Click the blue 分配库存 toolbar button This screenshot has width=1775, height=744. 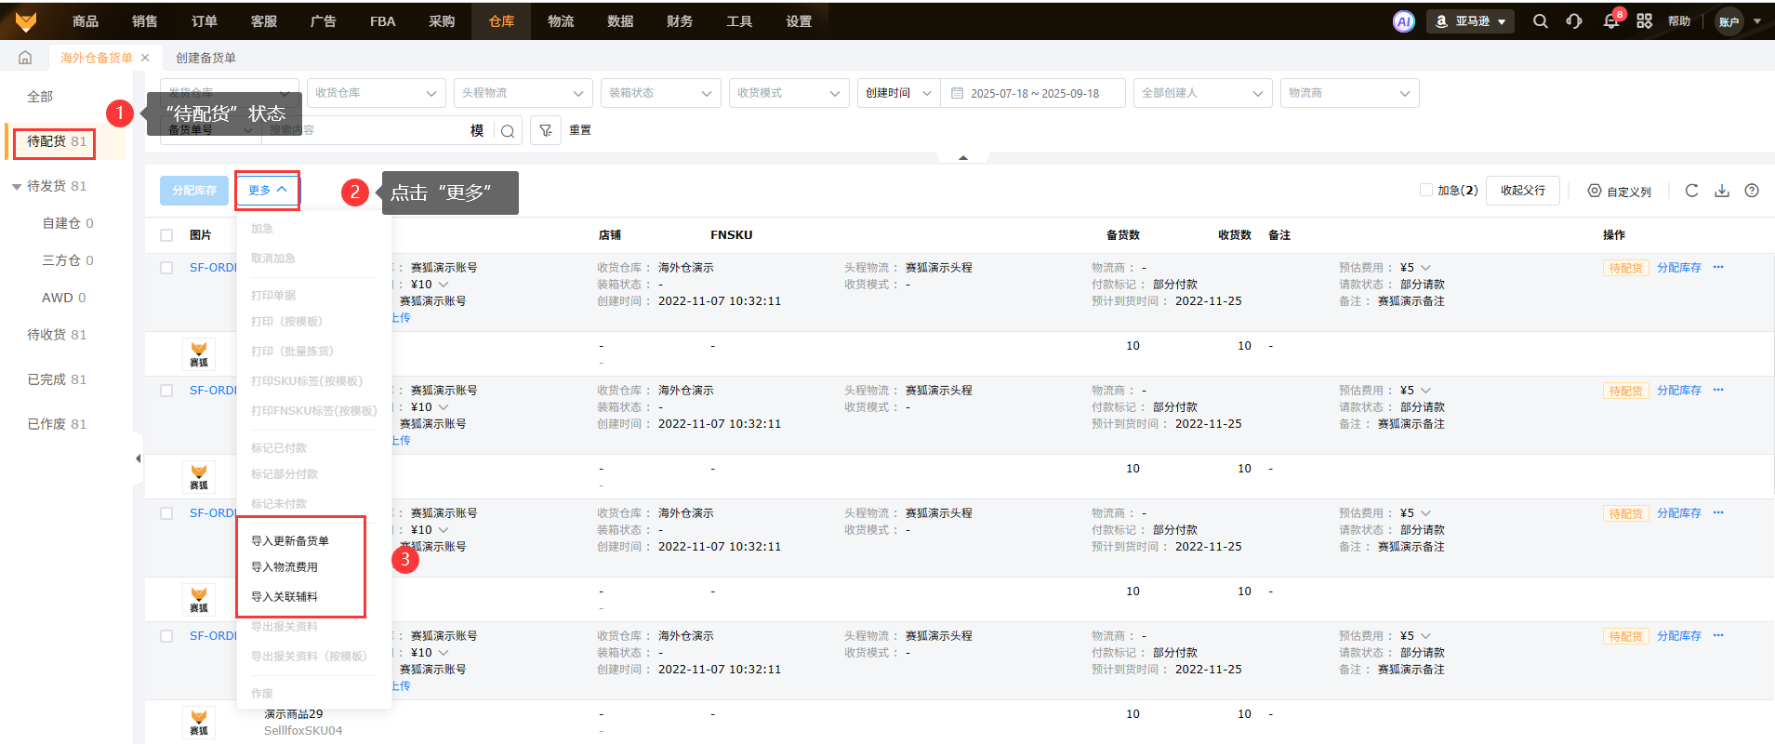pos(194,190)
